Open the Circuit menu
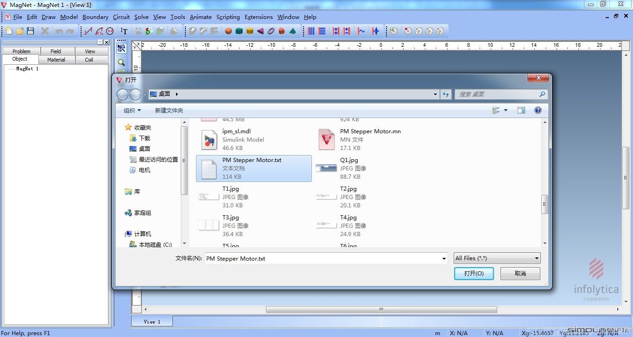 (121, 17)
